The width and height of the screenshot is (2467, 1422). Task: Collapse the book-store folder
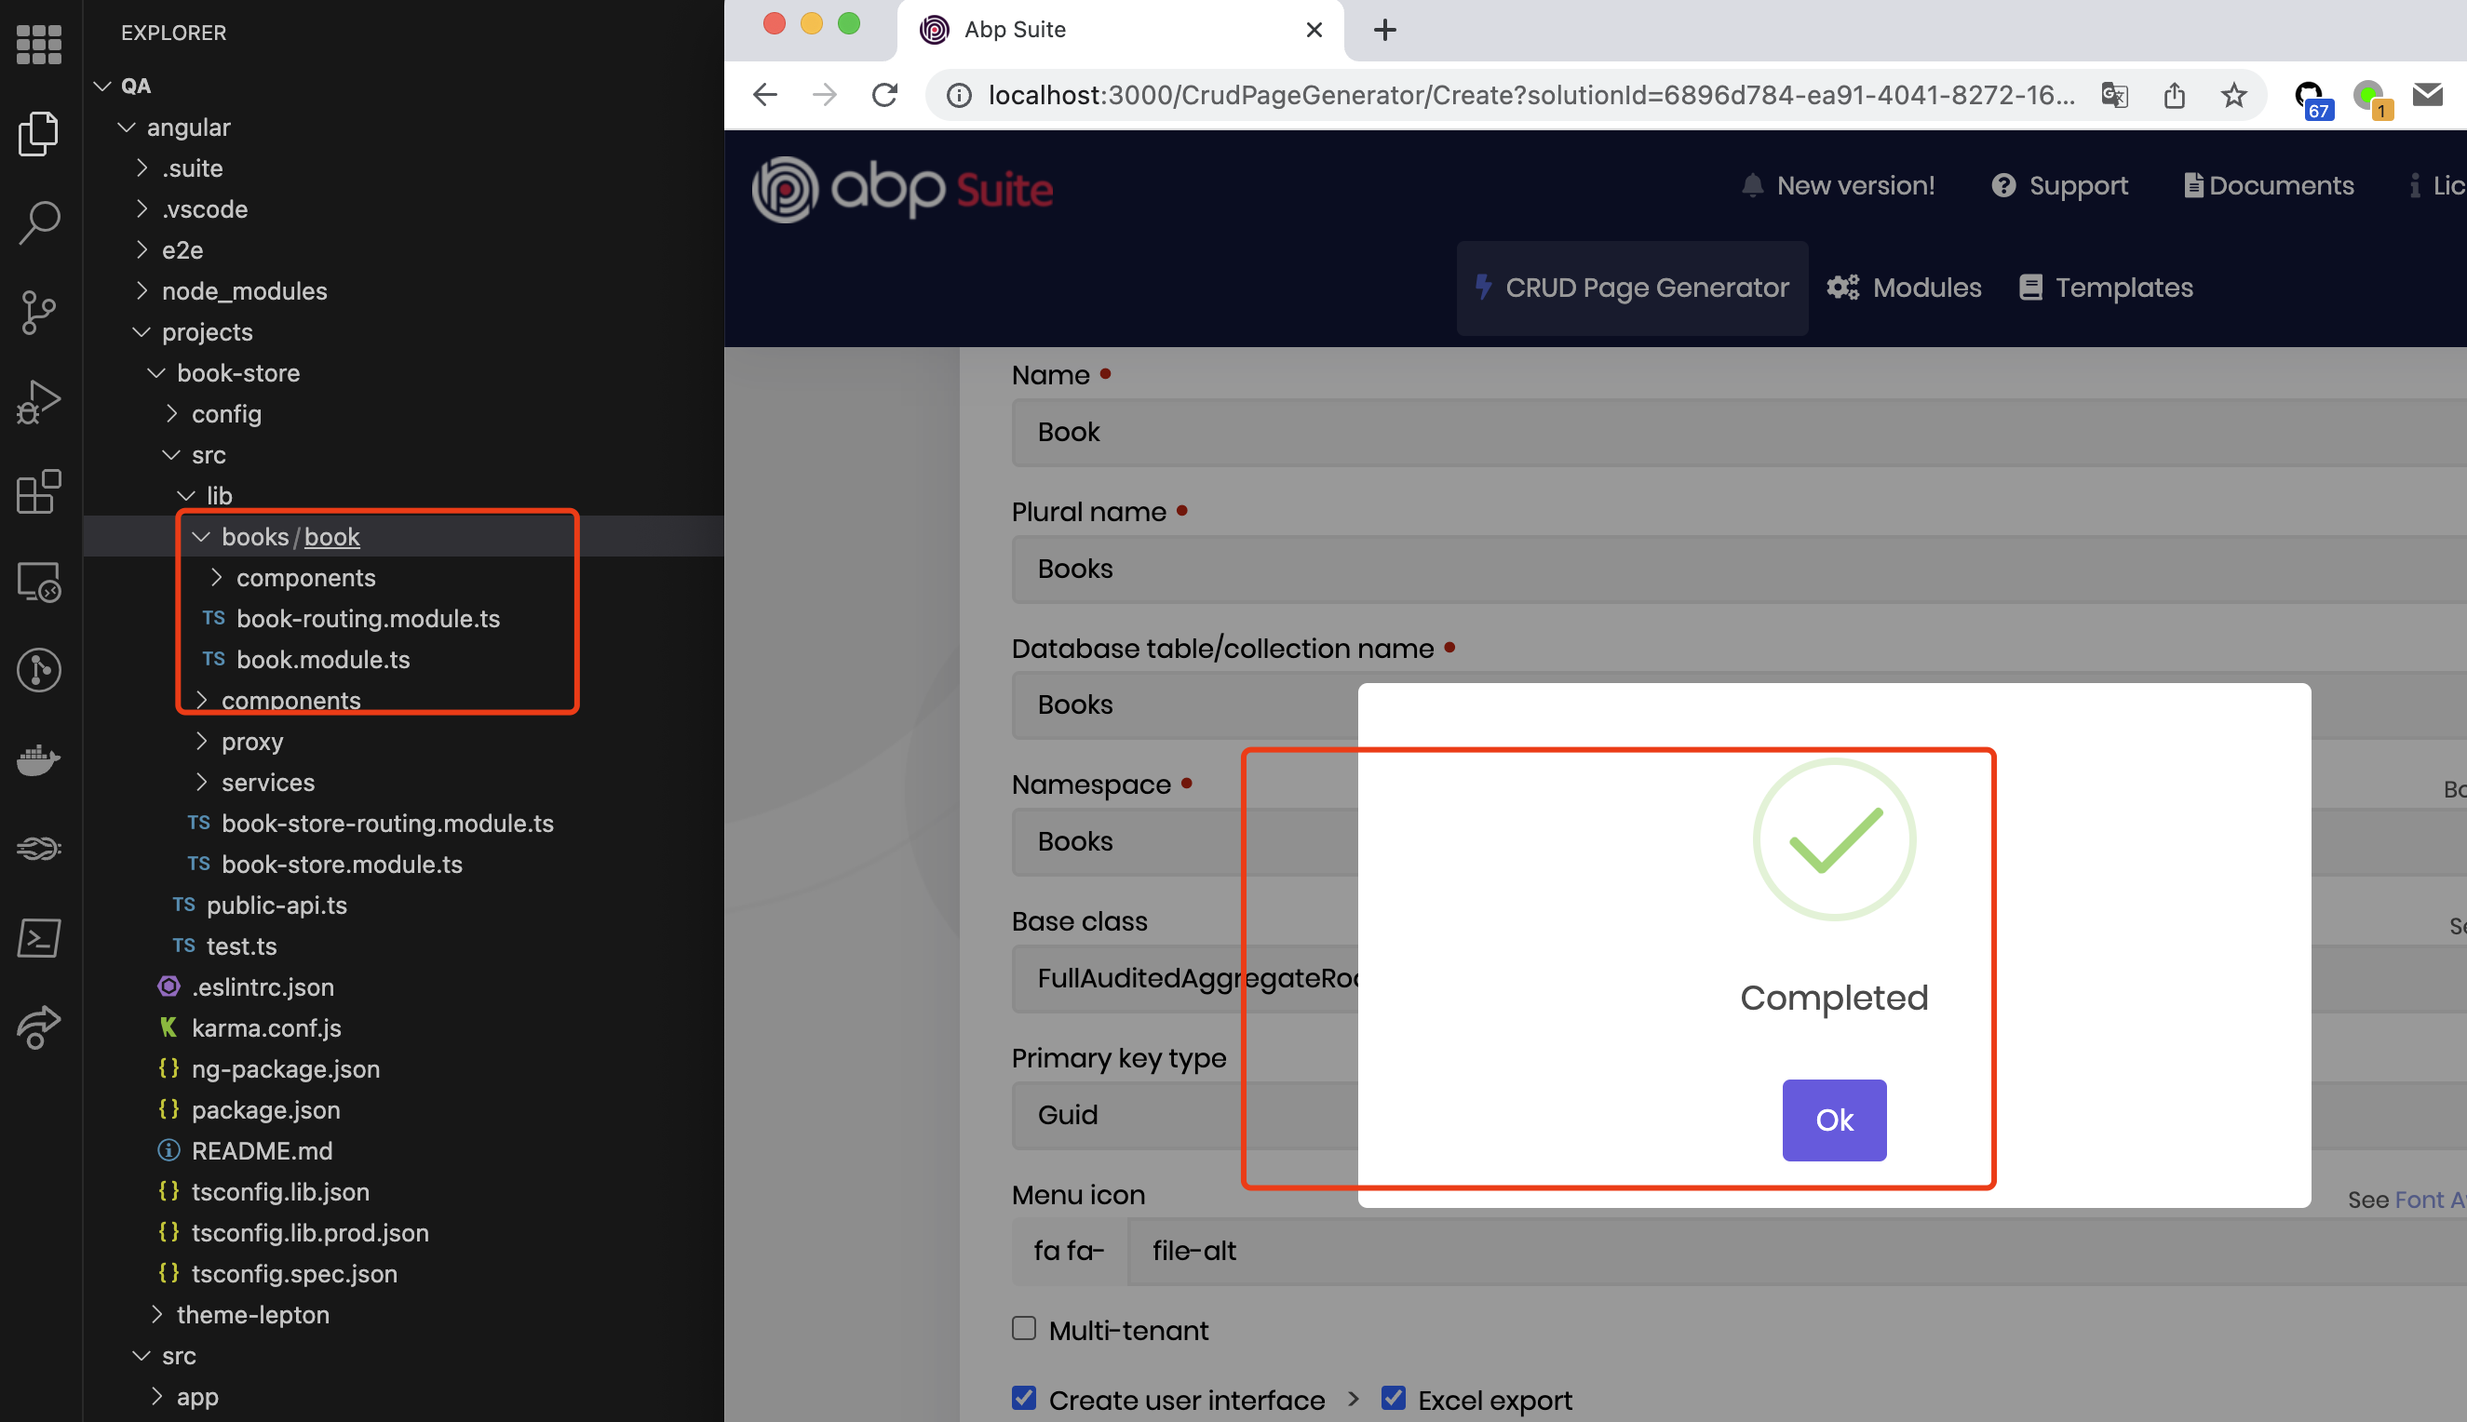coord(237,373)
